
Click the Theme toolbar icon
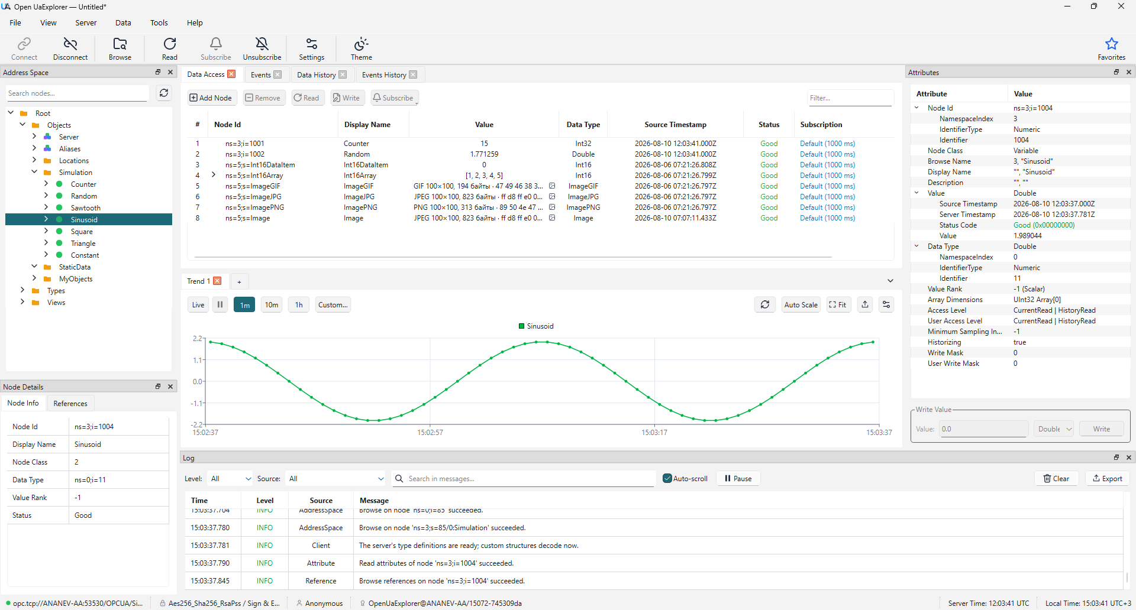tap(362, 48)
